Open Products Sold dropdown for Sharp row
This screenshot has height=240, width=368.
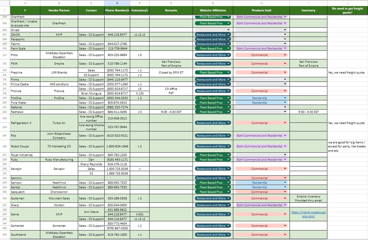261,205
